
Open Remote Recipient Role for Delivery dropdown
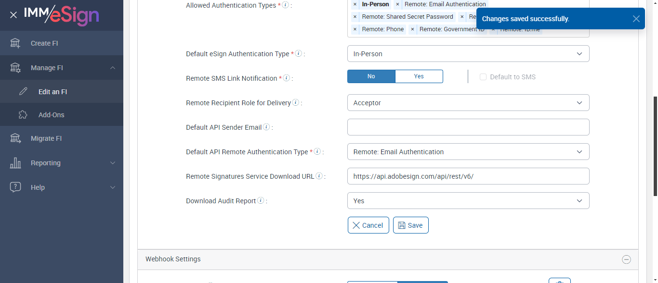pyautogui.click(x=468, y=103)
